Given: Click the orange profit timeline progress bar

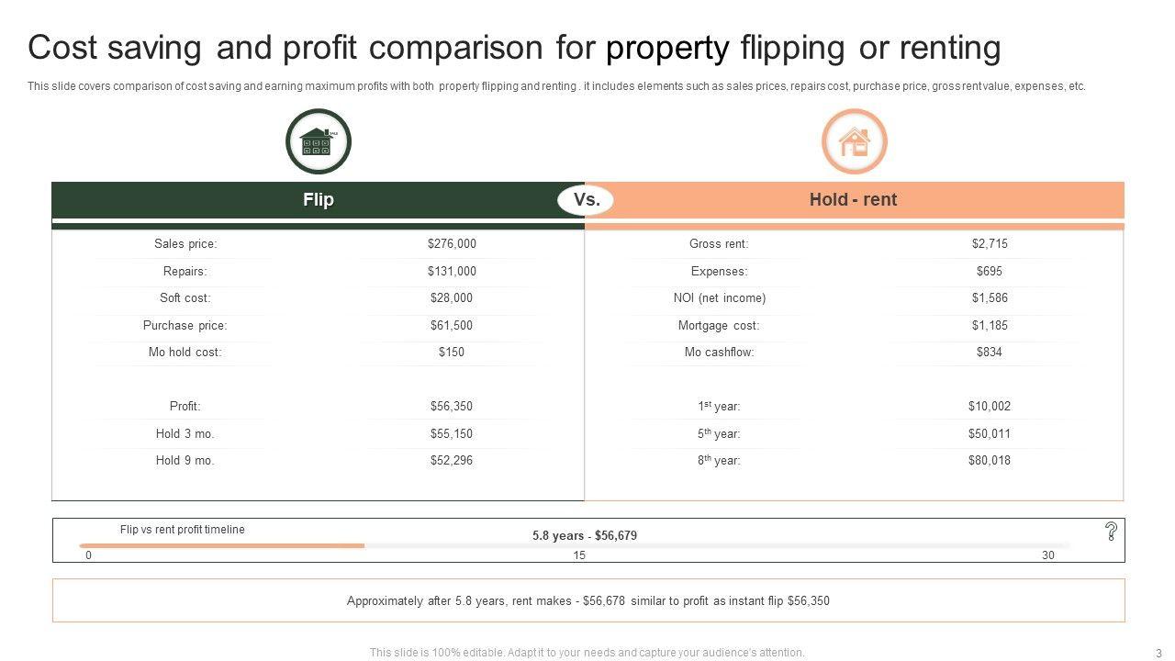Looking at the screenshot, I should [x=222, y=545].
